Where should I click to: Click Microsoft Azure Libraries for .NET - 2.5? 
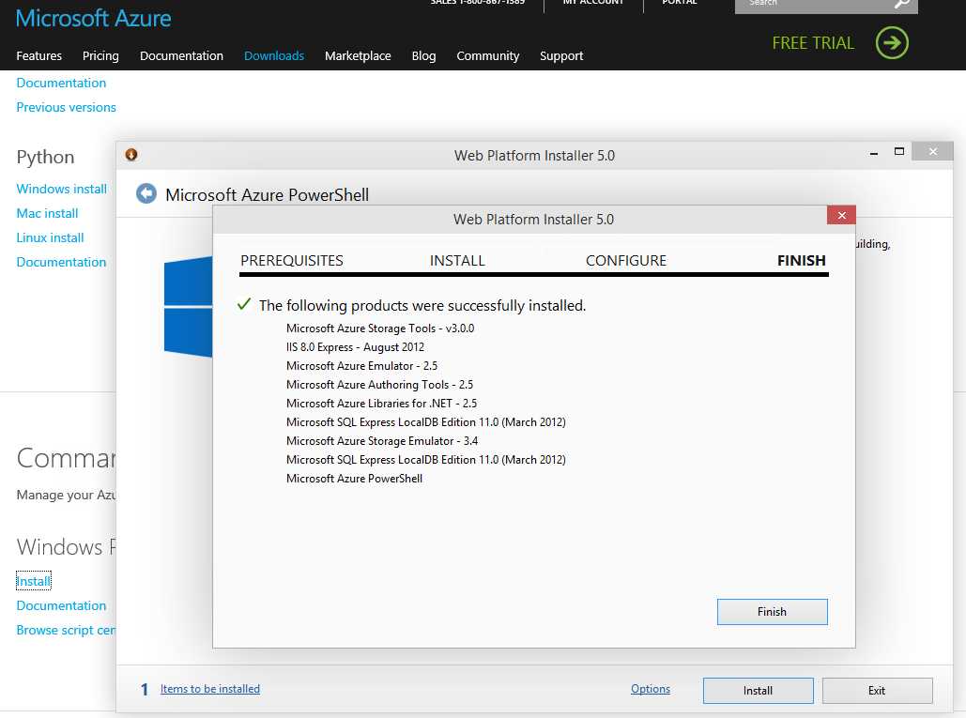point(381,404)
